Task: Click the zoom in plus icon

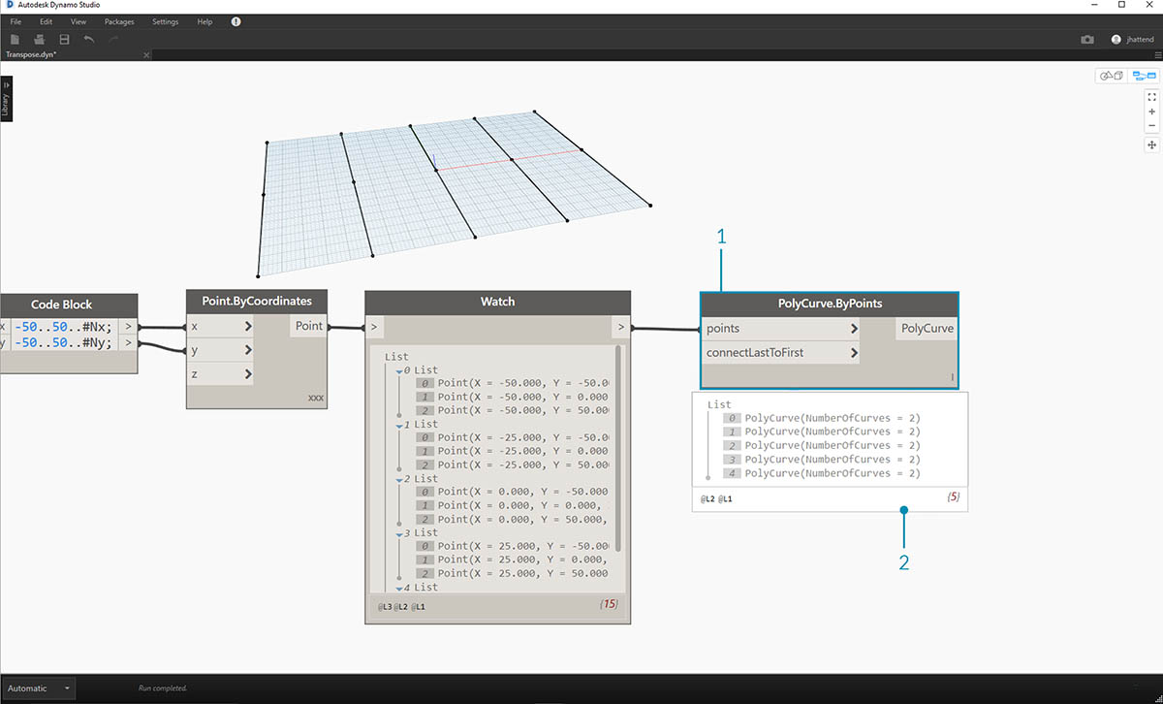Action: coord(1151,112)
